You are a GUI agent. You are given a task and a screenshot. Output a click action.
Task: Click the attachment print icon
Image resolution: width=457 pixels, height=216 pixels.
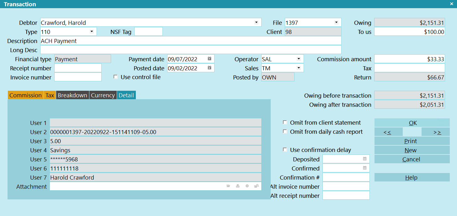click(x=238, y=186)
